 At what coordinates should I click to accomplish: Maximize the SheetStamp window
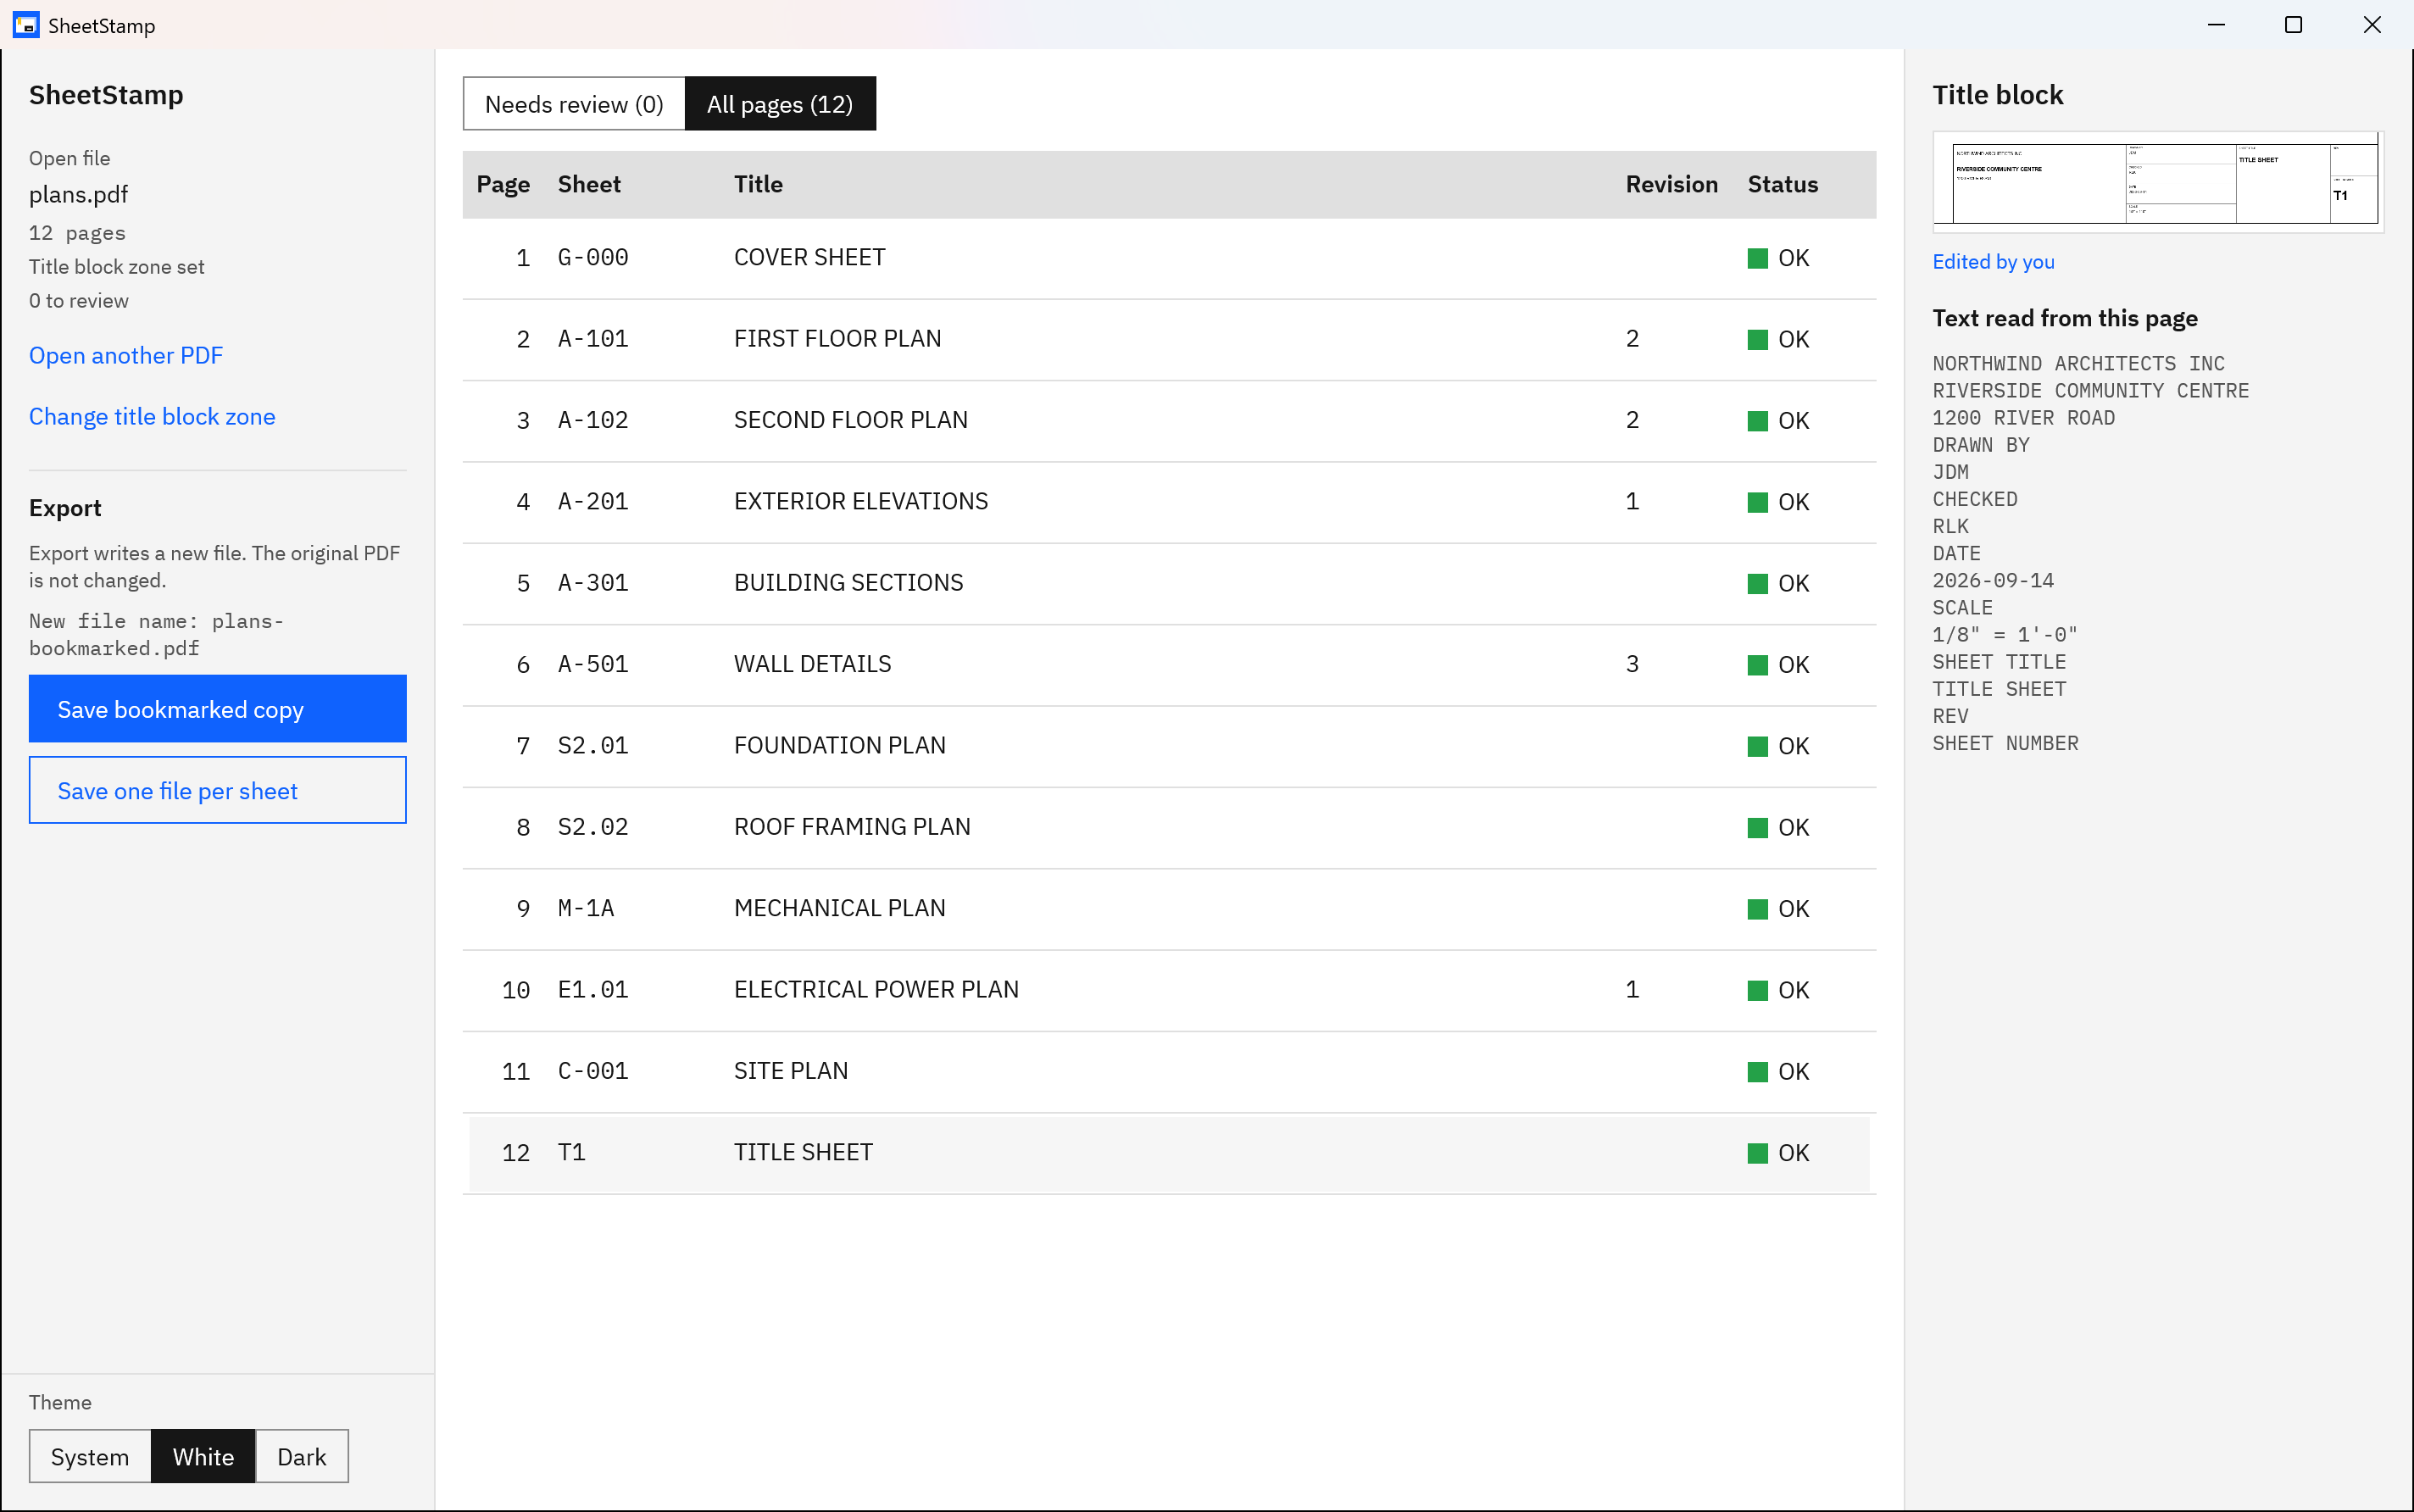click(x=2294, y=25)
